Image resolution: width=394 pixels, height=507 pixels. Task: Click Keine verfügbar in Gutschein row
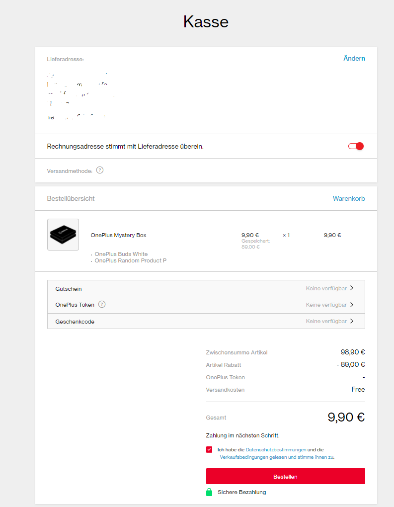(326, 288)
